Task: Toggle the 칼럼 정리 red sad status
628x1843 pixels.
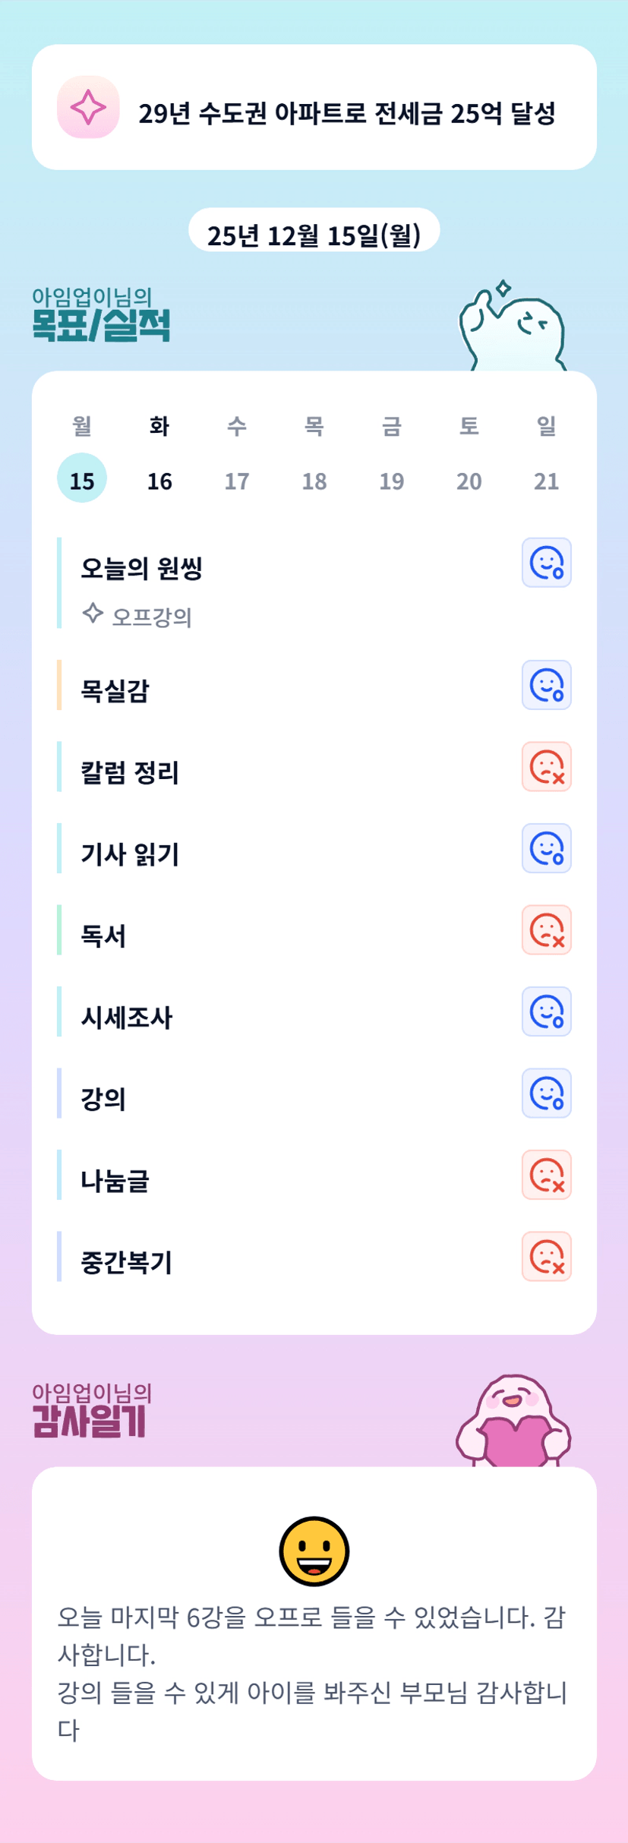Action: coord(546,767)
